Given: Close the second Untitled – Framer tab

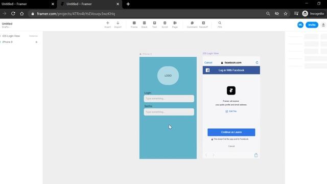Looking at the screenshot, I should 118,4.
